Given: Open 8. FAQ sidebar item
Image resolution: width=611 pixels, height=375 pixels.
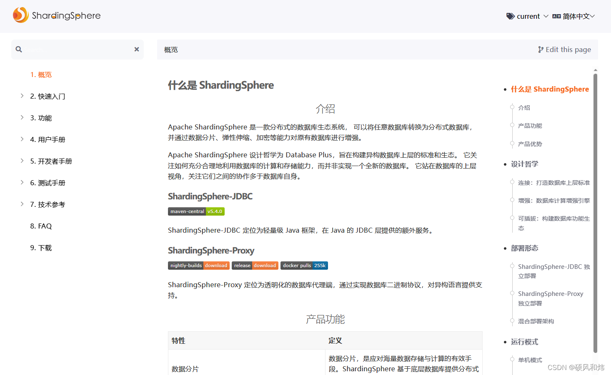Looking at the screenshot, I should coord(41,226).
